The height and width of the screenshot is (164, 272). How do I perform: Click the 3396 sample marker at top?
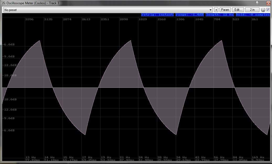coord(29,19)
